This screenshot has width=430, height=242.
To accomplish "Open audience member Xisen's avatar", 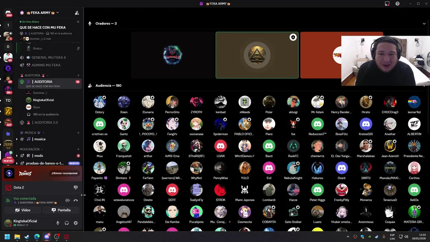I will [124, 102].
